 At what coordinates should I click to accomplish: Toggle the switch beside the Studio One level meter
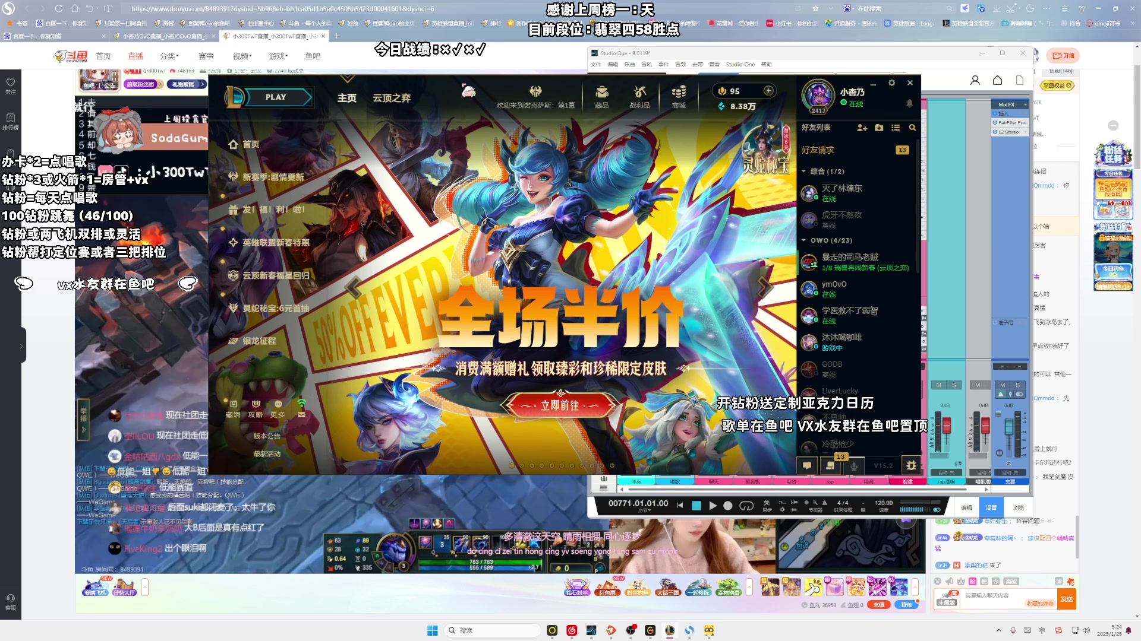pos(937,509)
